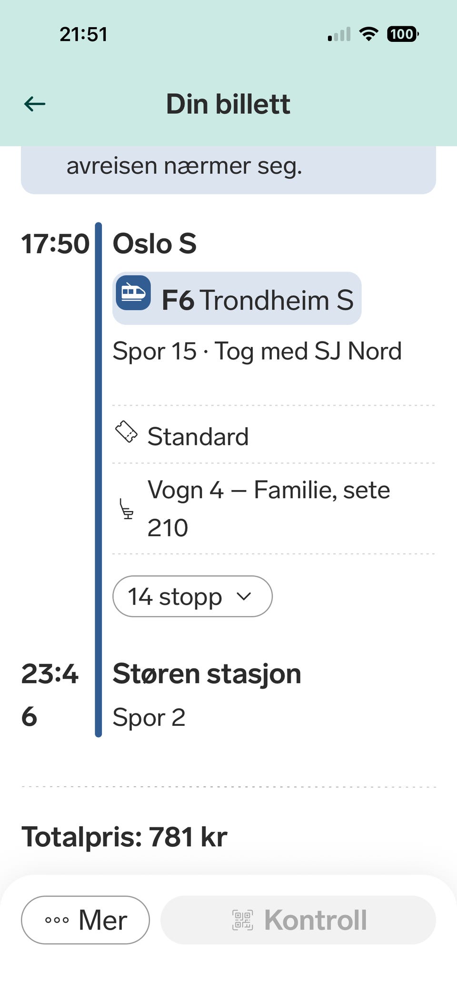Select the Oslo S departure station
Image resolution: width=457 pixels, height=991 pixels.
coord(154,243)
